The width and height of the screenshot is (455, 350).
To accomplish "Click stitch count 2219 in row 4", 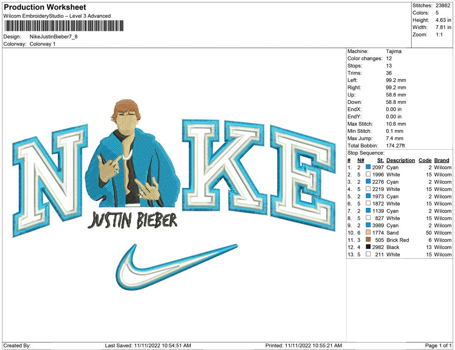I will 378,189.
